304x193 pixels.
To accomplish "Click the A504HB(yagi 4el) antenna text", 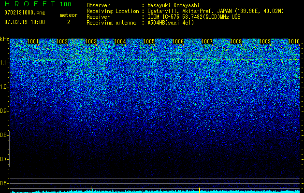I will [x=171, y=23].
